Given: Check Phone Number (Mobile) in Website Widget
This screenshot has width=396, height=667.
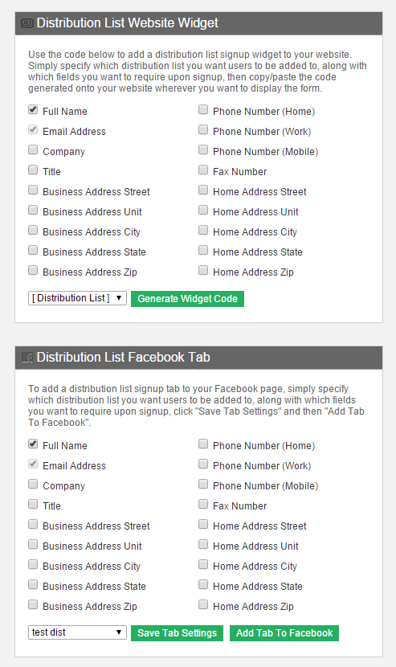Looking at the screenshot, I should click(x=203, y=149).
